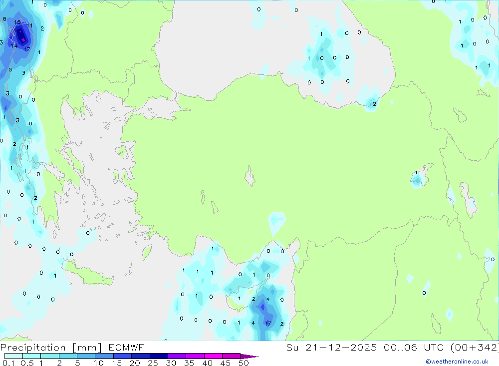Click the '10' legend scale label
This screenshot has width=499, height=366.
pos(99,363)
